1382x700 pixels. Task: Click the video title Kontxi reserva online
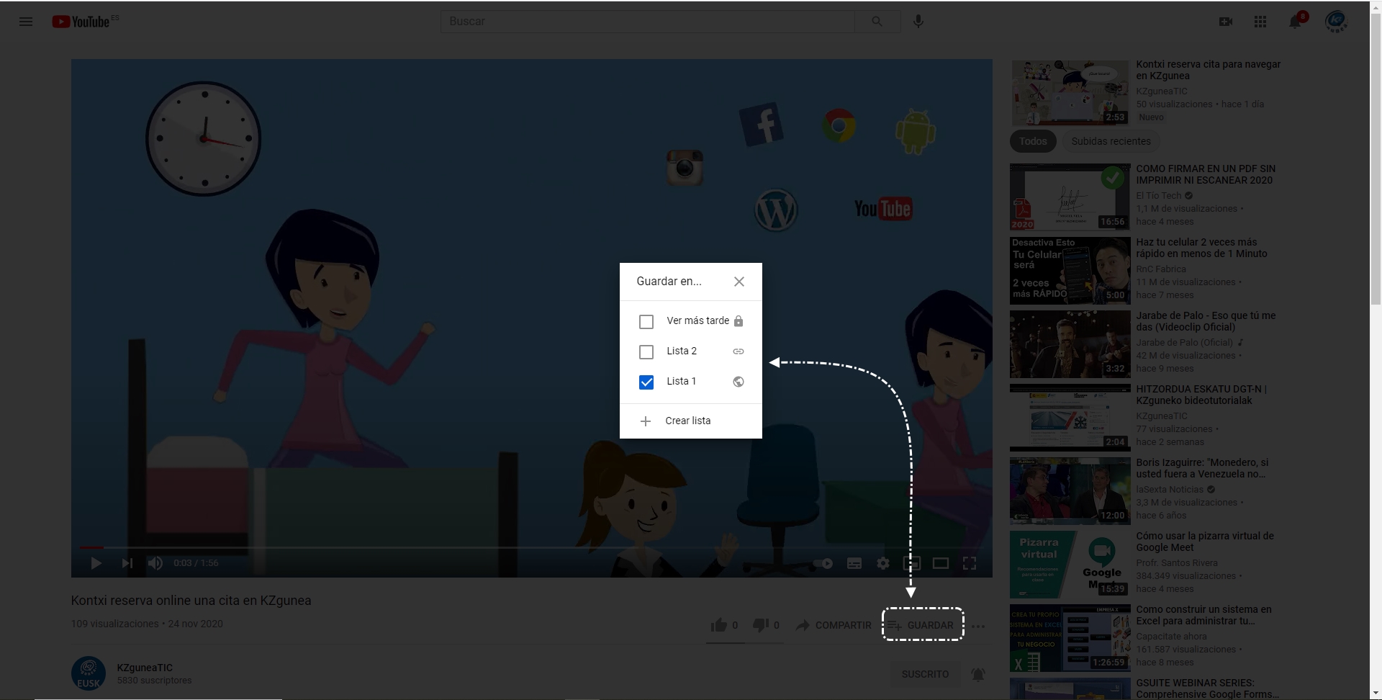[x=191, y=601]
